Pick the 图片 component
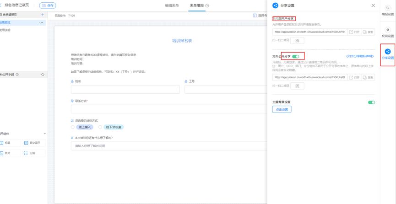 click(x=10, y=153)
